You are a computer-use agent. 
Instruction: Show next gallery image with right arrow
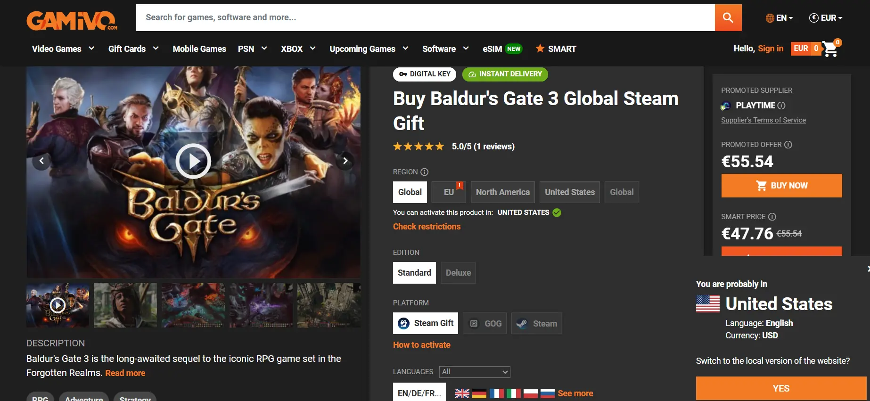[x=345, y=161]
